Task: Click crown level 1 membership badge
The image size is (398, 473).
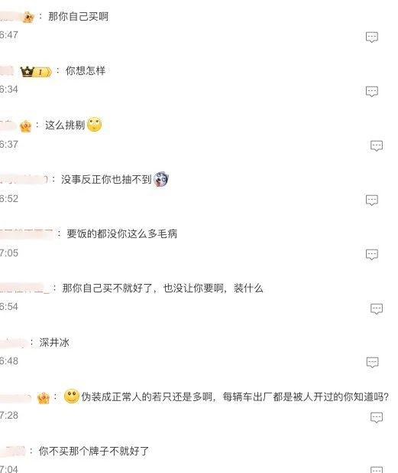Action: (36, 71)
